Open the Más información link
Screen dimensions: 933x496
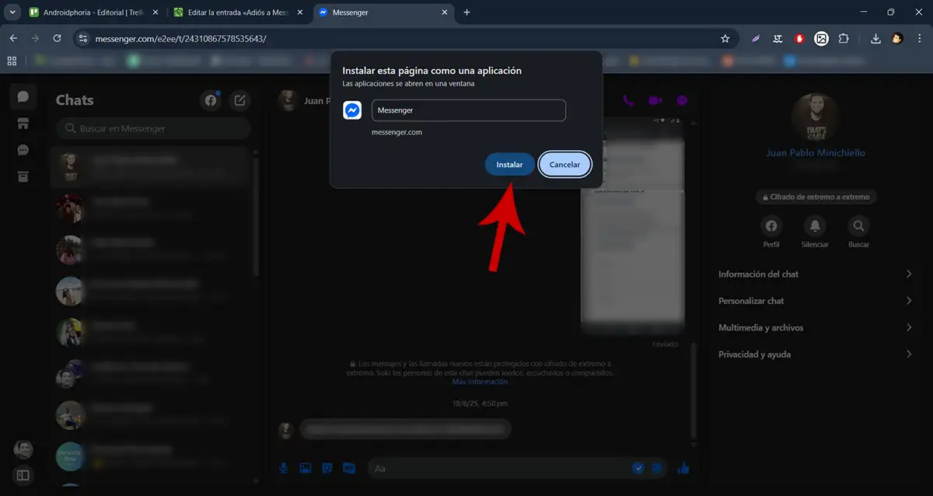(x=480, y=381)
